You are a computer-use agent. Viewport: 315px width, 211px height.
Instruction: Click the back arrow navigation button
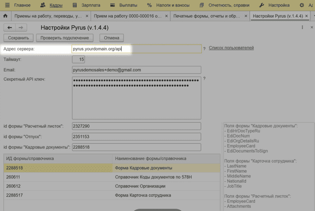pos(10,28)
